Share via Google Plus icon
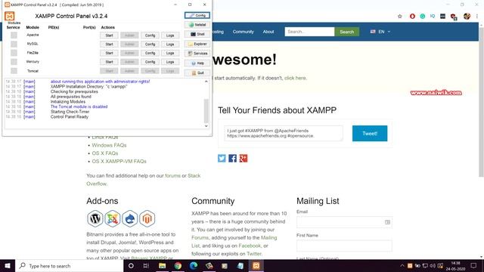Image resolution: width=484 pixels, height=272 pixels. (x=244, y=158)
